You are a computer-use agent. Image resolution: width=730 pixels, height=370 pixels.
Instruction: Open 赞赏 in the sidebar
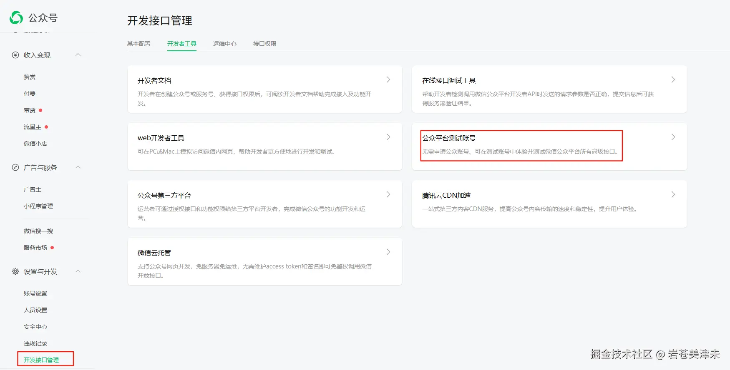click(x=30, y=77)
